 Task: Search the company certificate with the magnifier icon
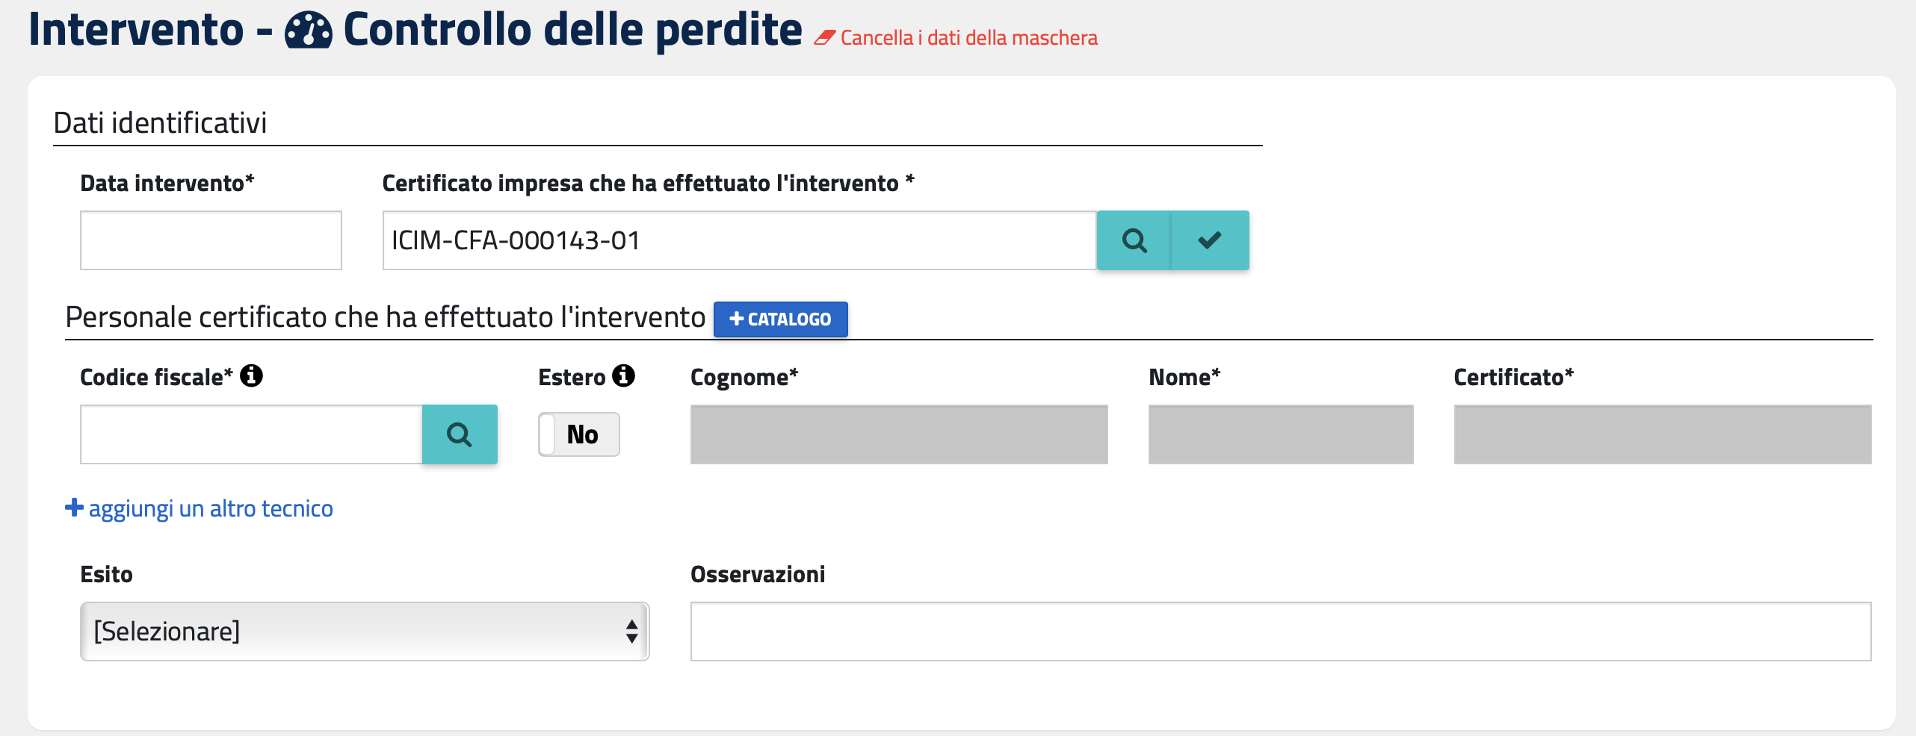[x=1134, y=240]
